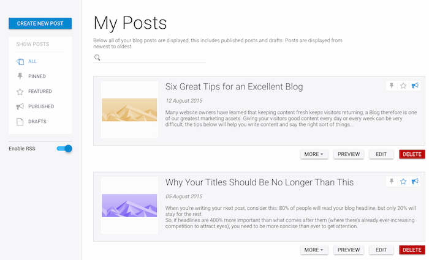Click the star icon on Six Great Tips post

(403, 86)
